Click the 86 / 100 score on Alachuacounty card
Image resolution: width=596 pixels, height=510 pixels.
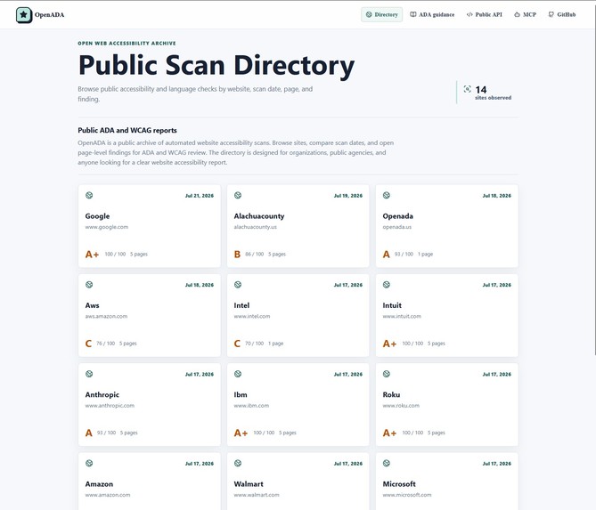254,254
